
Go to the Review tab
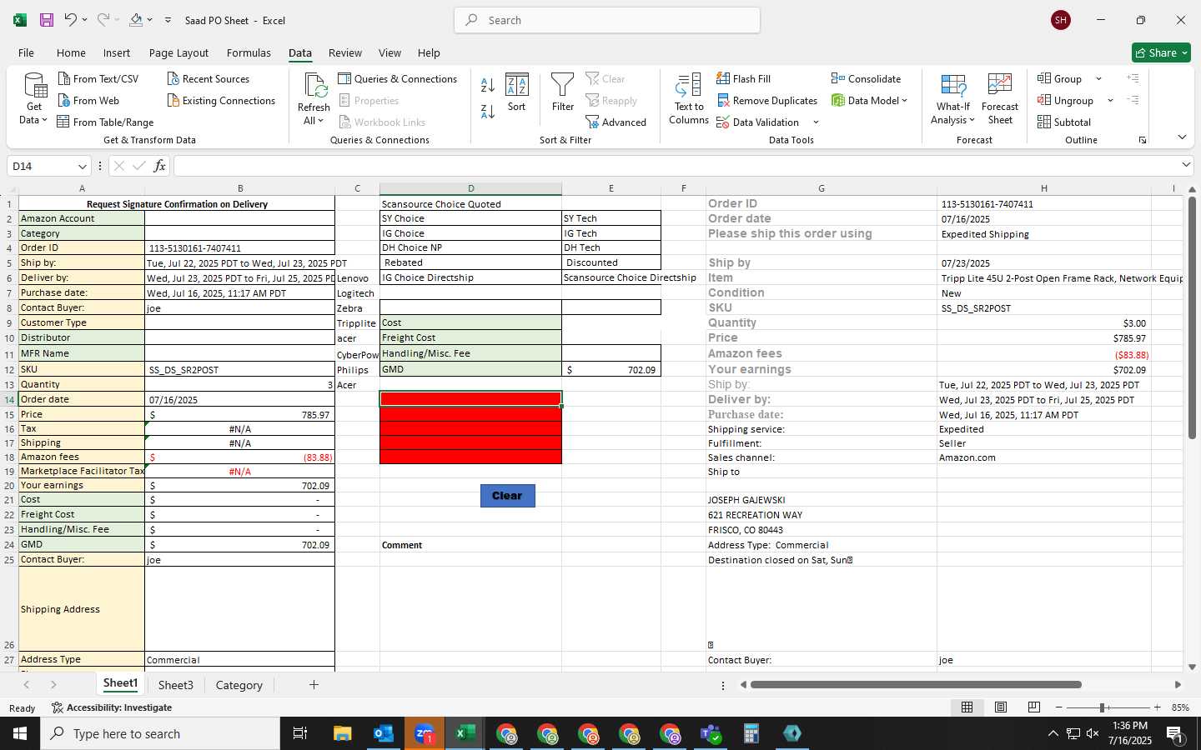click(345, 52)
